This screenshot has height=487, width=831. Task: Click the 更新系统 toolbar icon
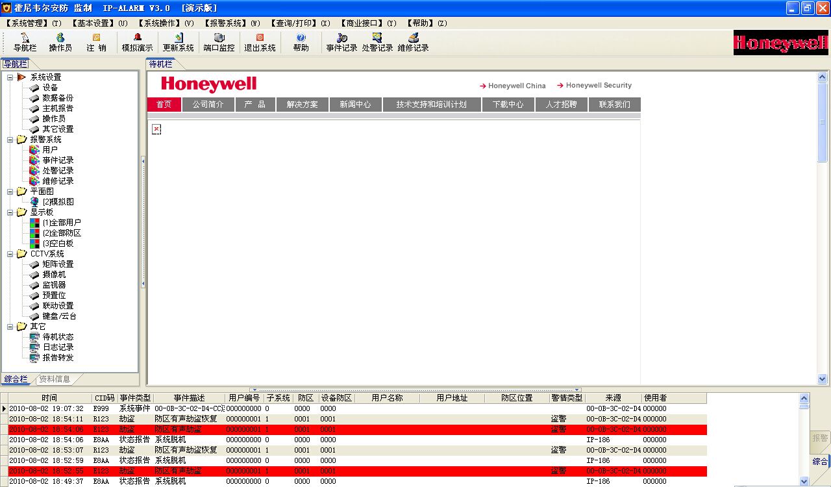(x=178, y=42)
